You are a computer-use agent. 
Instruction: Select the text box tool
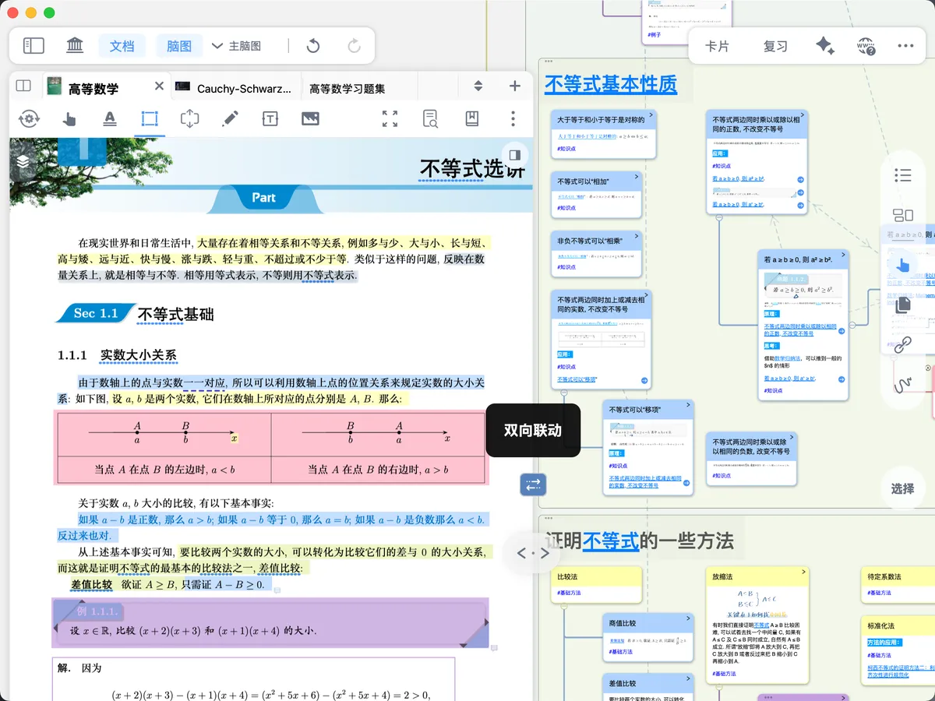[270, 118]
